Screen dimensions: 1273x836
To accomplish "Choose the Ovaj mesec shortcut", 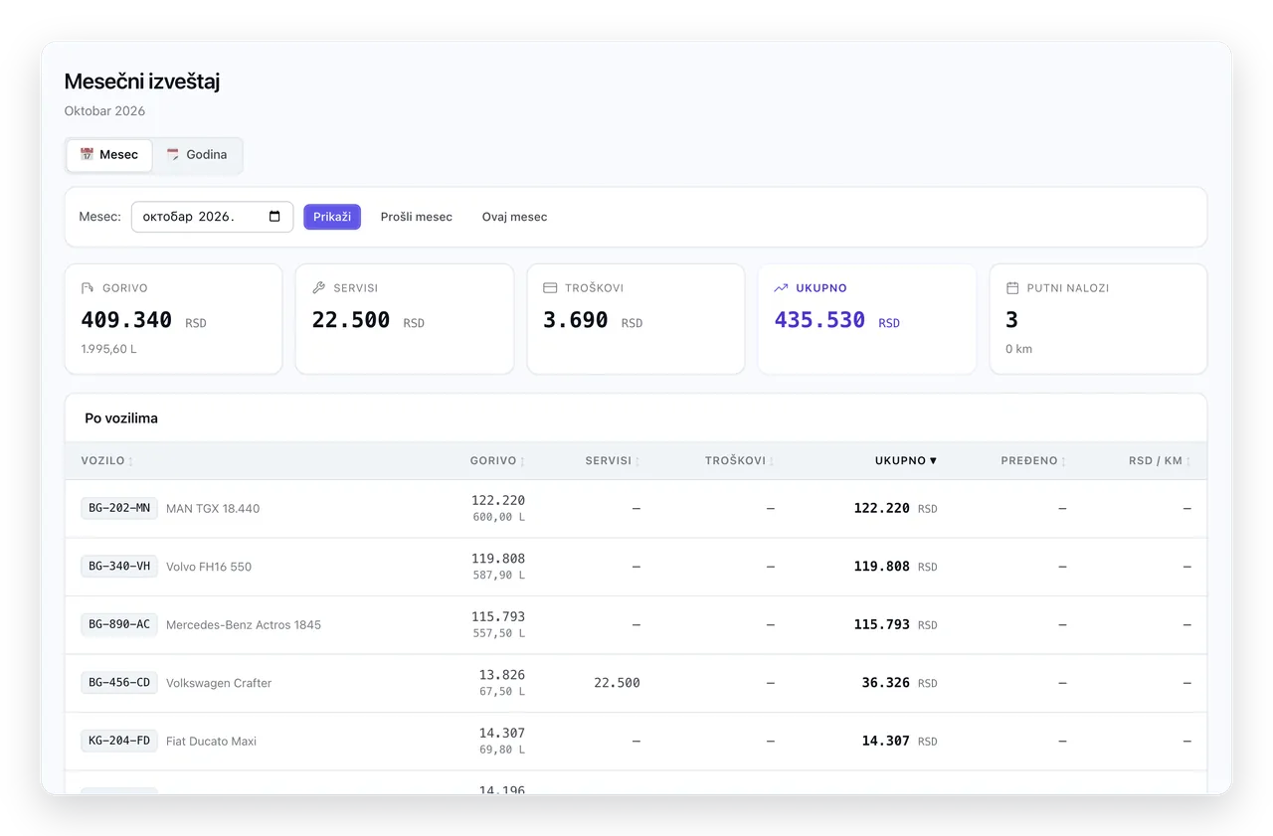I will click(x=514, y=217).
